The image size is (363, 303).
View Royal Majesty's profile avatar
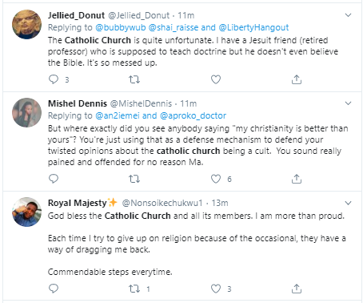pyautogui.click(x=26, y=212)
